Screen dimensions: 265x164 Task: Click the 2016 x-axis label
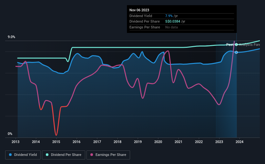point(76,142)
